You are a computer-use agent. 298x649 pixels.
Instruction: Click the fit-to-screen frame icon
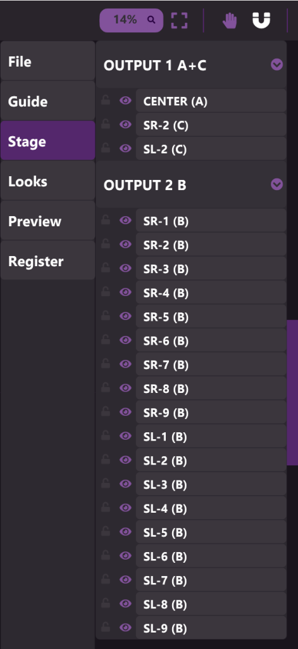(x=180, y=20)
